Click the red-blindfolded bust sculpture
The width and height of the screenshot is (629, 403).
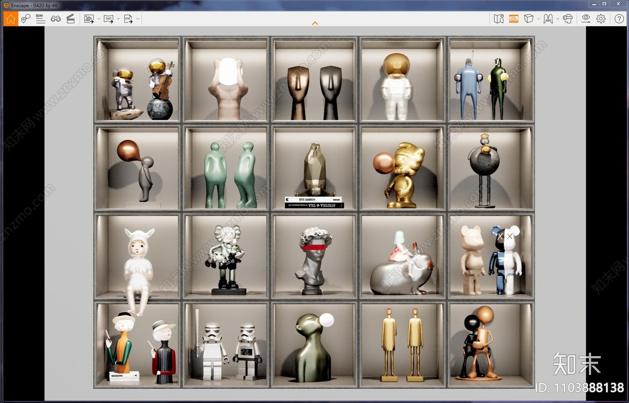[x=314, y=261]
